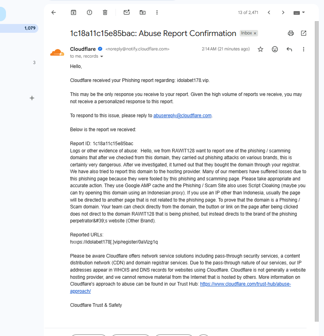Image resolution: width=324 pixels, height=336 pixels.
Task: Open the abusereply@cloudflare.com email link
Action: [x=182, y=116]
